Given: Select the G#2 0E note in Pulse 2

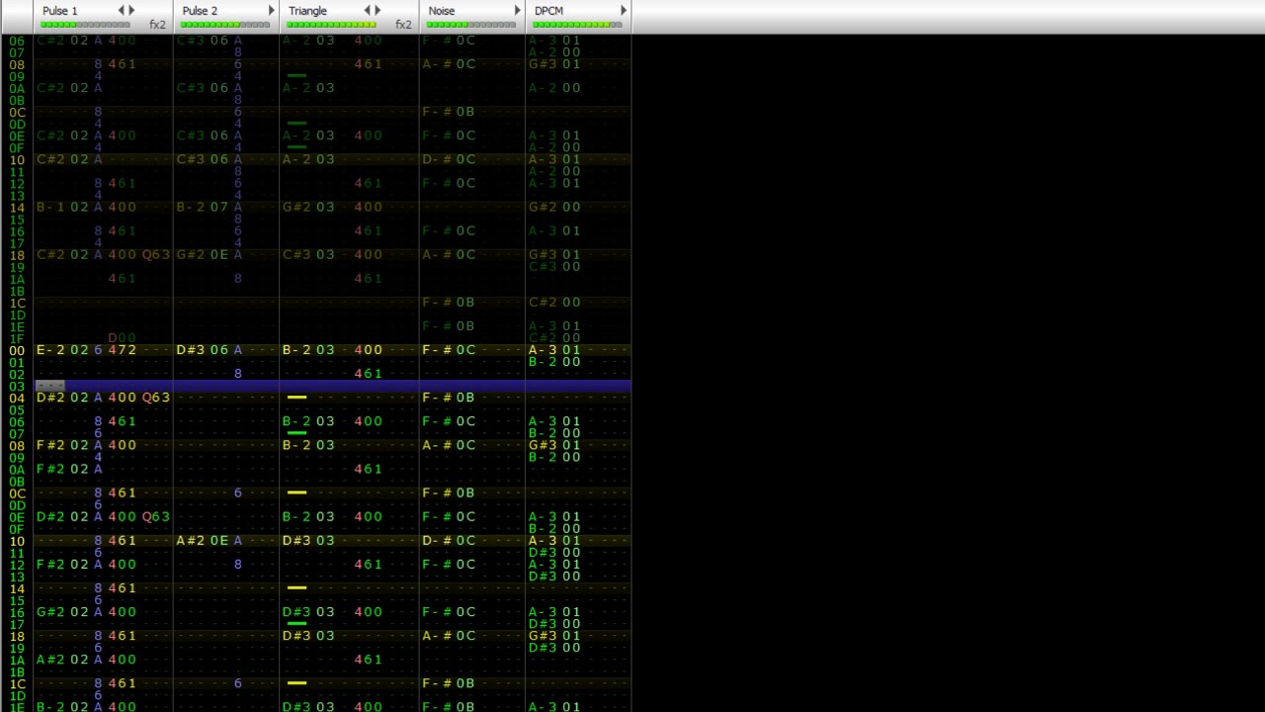Looking at the screenshot, I should (x=203, y=254).
